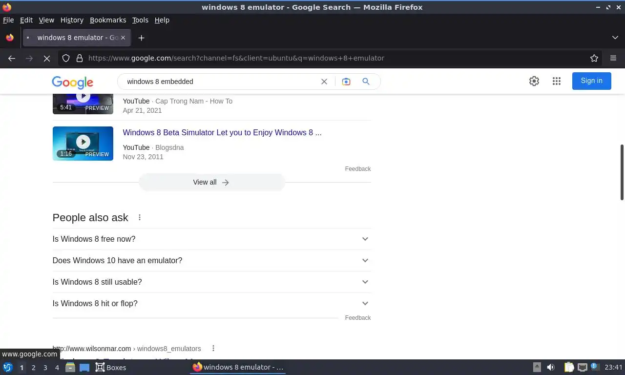The height and width of the screenshot is (375, 625).
Task: Select 'Nov 23, 2011' video date text
Action: pyautogui.click(x=143, y=157)
